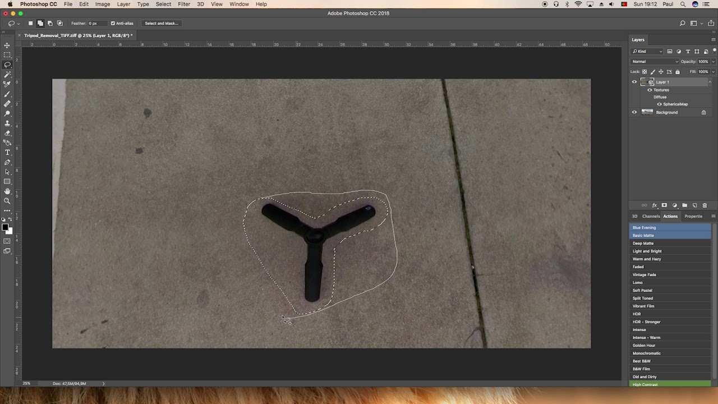The image size is (718, 404).
Task: Click the delete layer trash icon
Action: pyautogui.click(x=705, y=205)
